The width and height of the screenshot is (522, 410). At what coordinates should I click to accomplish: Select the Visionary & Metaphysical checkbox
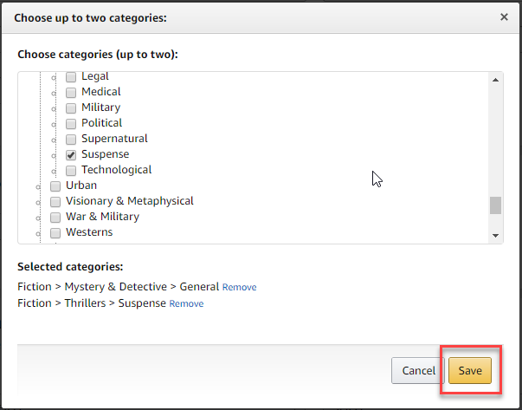pyautogui.click(x=55, y=202)
